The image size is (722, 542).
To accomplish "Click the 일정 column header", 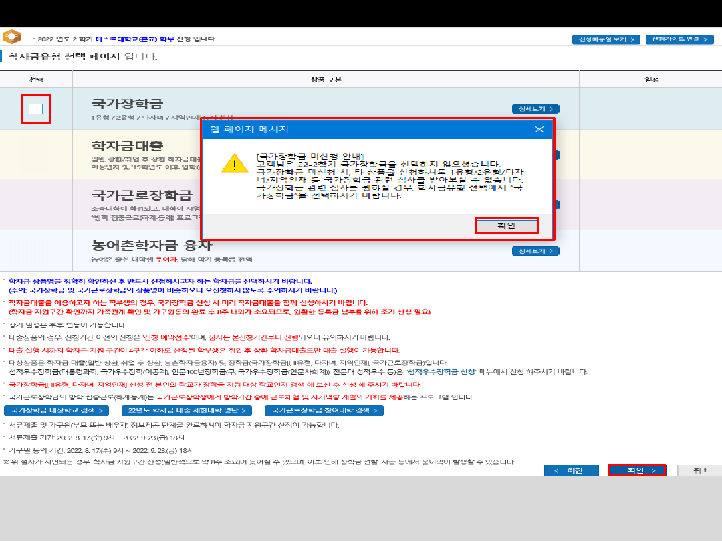I will tap(650, 79).
